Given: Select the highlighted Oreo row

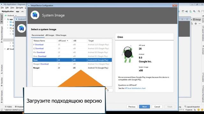Looking at the screenshot, I should [x=72, y=60].
